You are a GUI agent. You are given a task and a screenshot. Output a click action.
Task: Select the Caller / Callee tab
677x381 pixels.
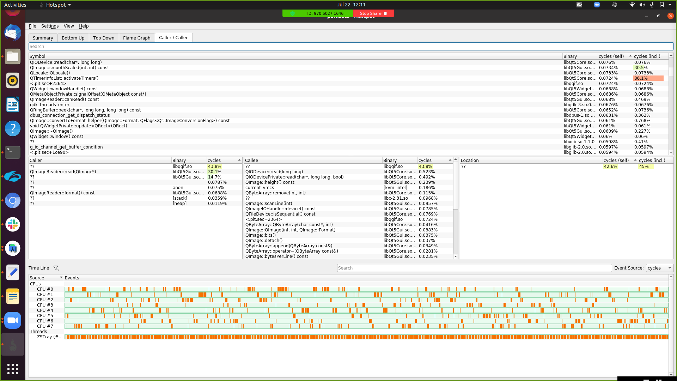(174, 38)
